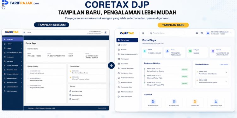Click hamburger menu icon in new Coretax view
Viewport: 237px width, 118px height.
tap(143, 33)
